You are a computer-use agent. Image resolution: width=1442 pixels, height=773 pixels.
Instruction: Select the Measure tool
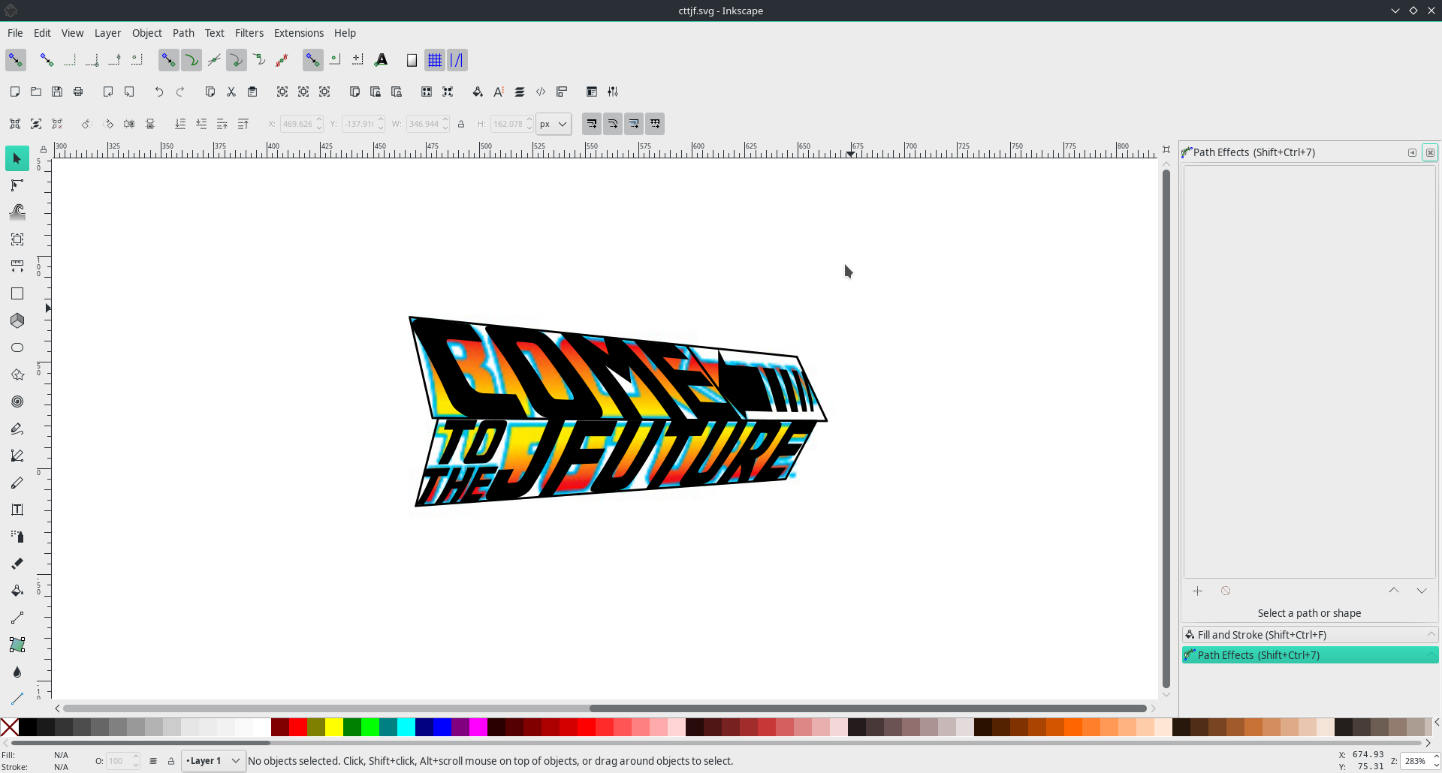point(17,266)
